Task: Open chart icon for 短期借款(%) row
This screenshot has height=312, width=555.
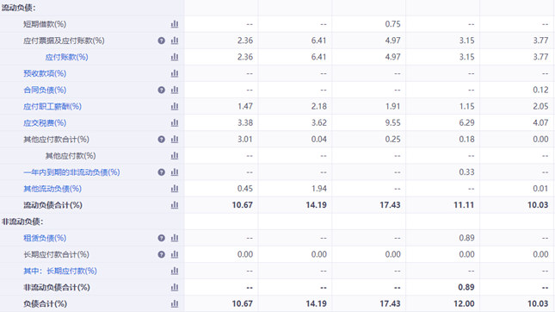Action: point(175,24)
